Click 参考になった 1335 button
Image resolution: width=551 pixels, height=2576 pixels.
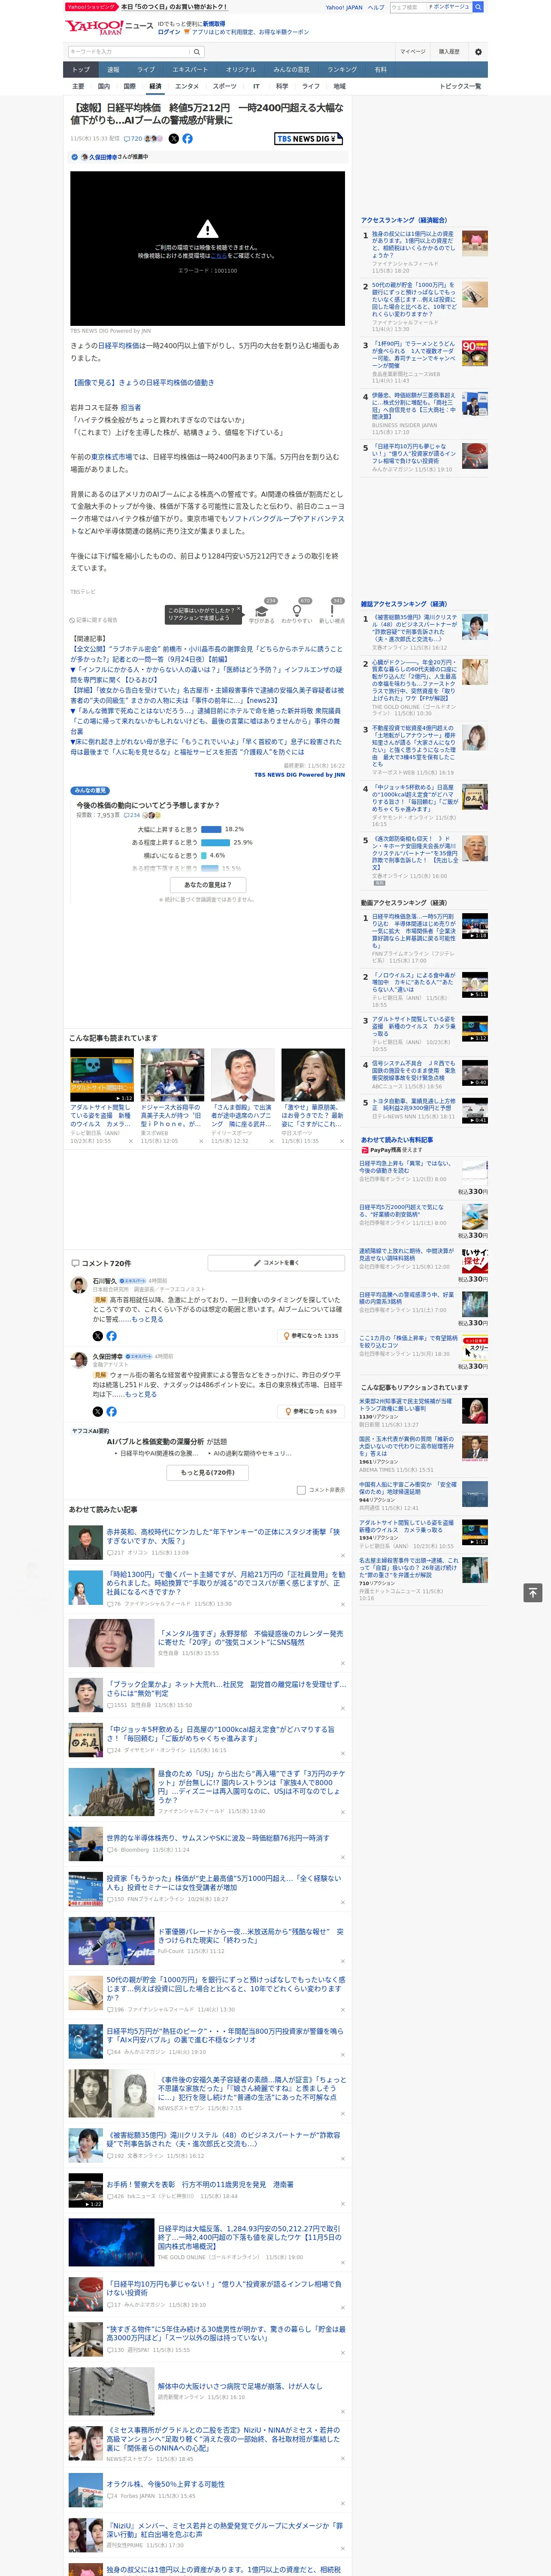click(311, 1336)
